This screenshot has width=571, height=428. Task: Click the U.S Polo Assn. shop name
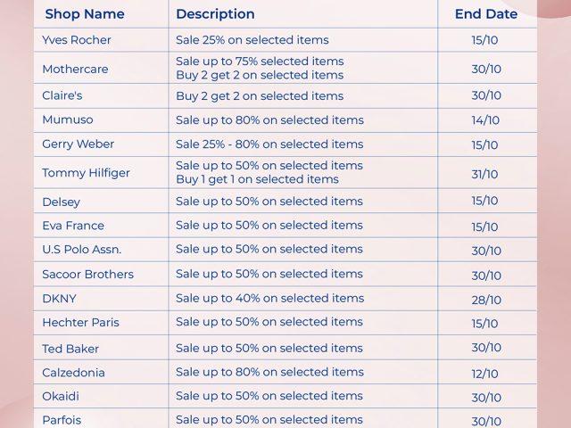(81, 250)
